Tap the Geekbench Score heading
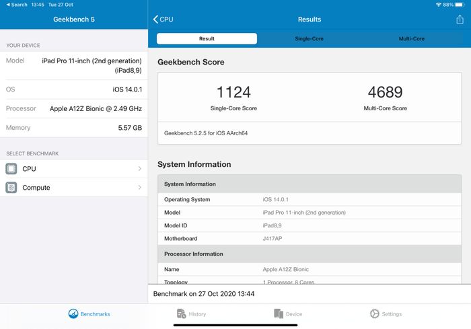 pyautogui.click(x=191, y=62)
